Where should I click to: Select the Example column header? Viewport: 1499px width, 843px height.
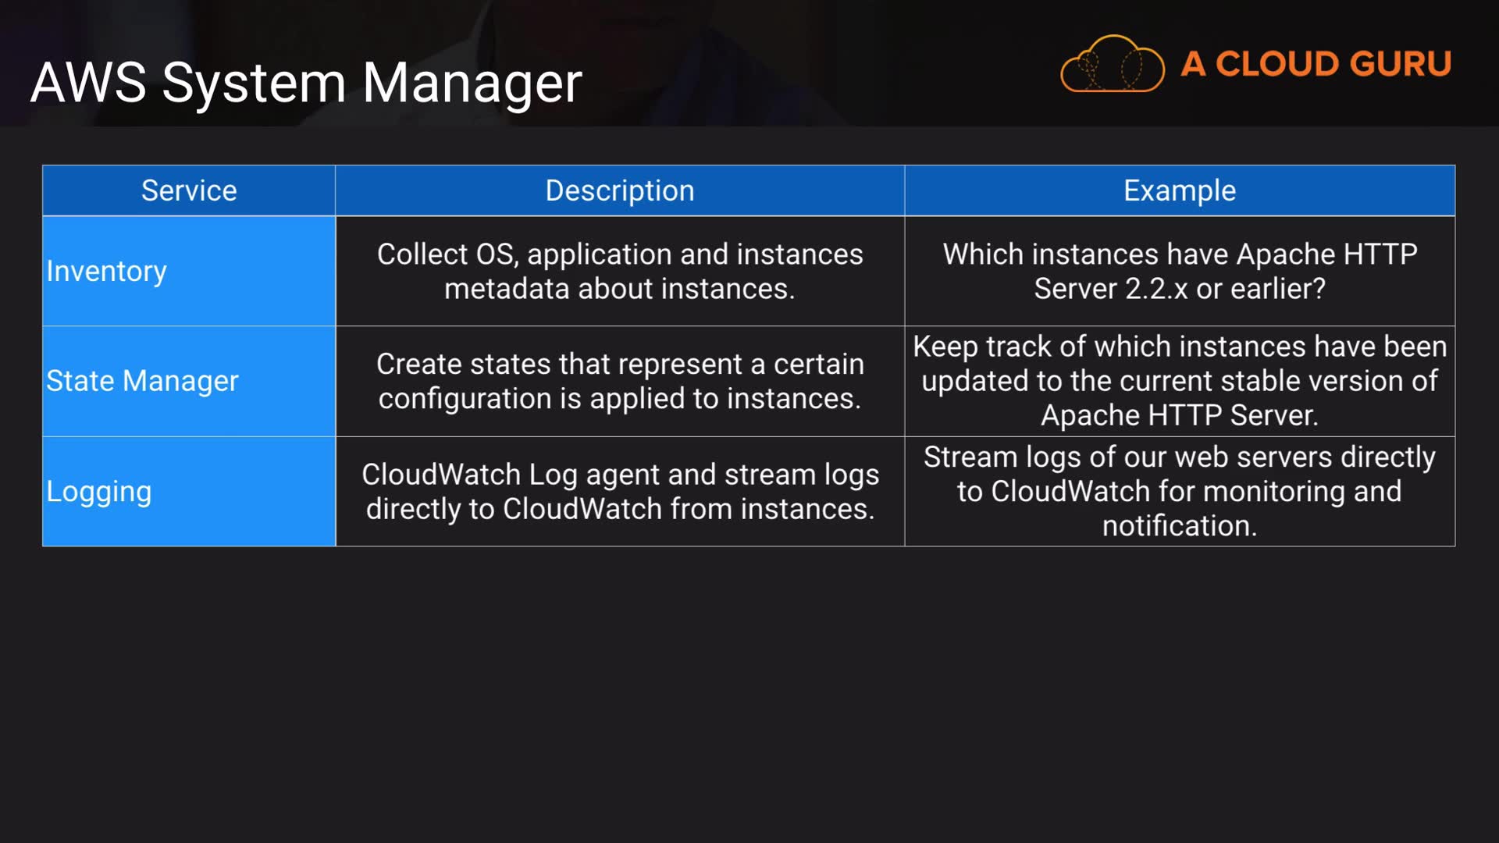(x=1179, y=190)
